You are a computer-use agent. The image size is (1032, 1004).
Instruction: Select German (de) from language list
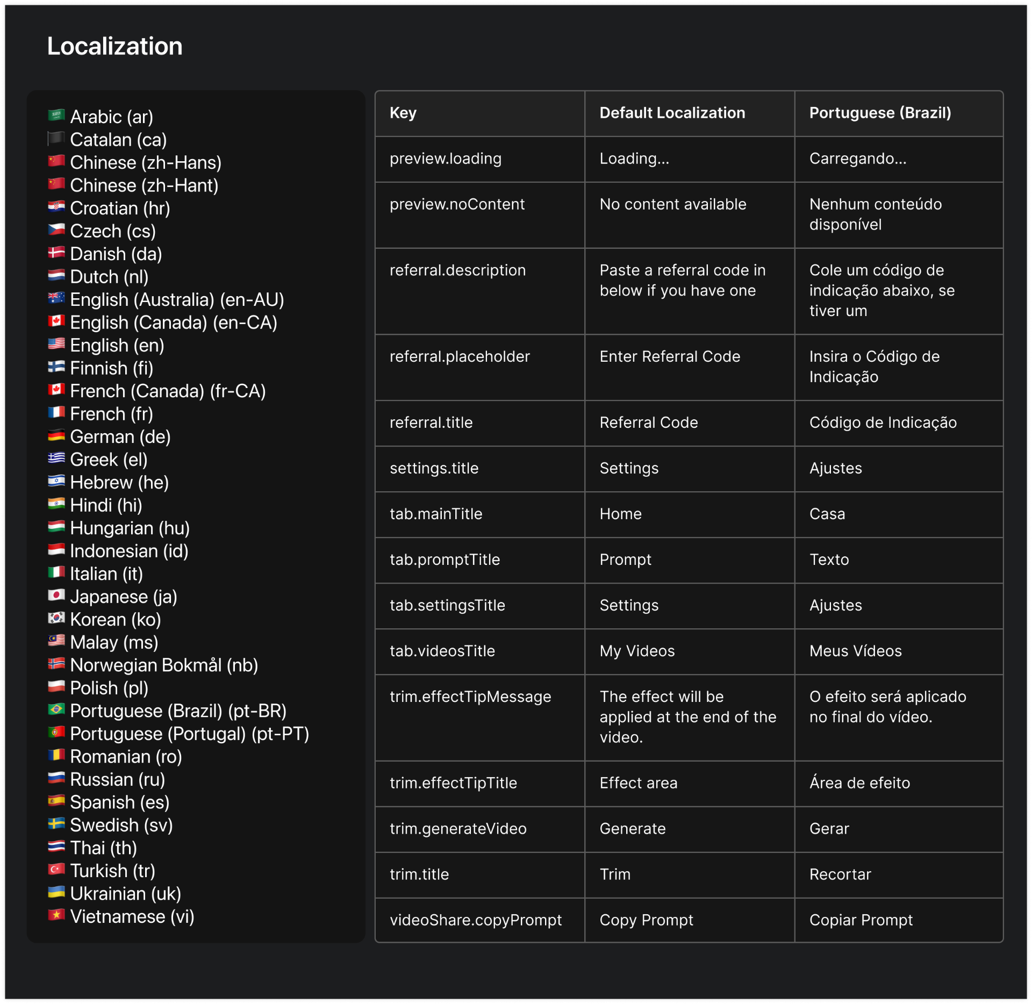point(120,436)
